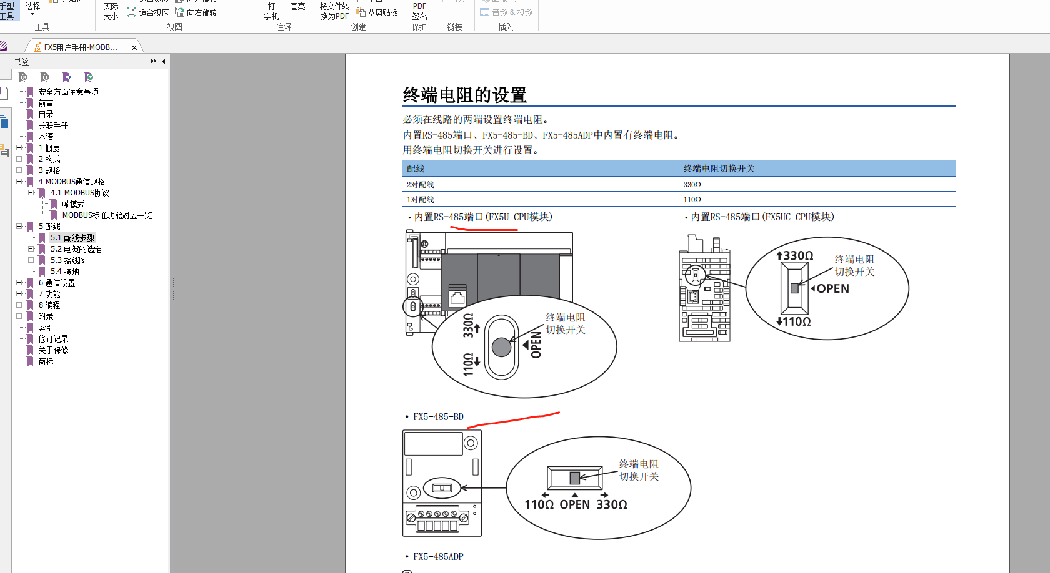Click the bookmark icon with blue arrow
Screen dimensions: 1050x573
[67, 77]
